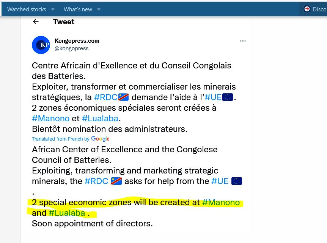Image resolution: width=327 pixels, height=243 pixels.
Task: Click EU flag emoji in French text
Action: (x=228, y=97)
